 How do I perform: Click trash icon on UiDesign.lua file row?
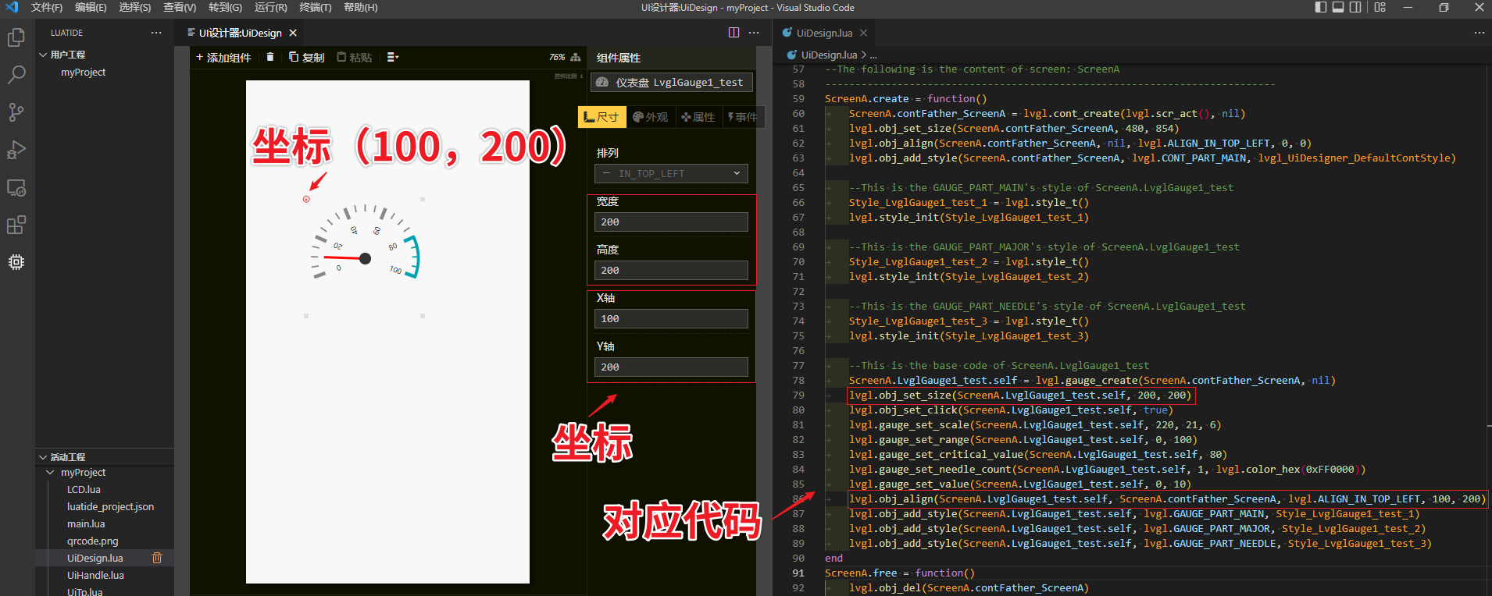[157, 558]
